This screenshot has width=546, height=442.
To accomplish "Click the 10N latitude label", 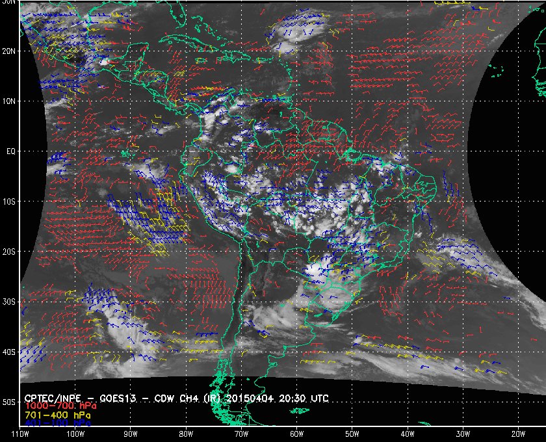I will coord(8,101).
